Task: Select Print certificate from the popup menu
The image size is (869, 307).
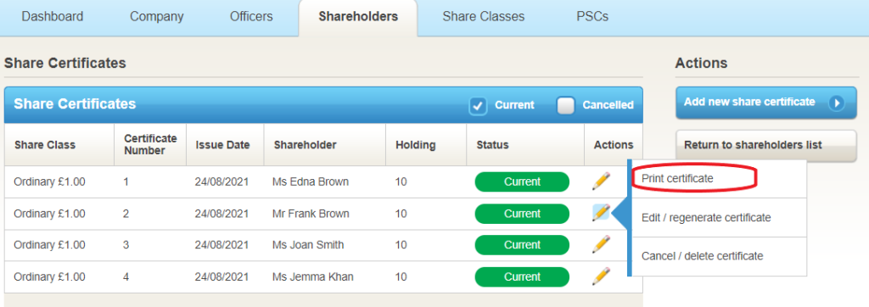Action: 677,178
